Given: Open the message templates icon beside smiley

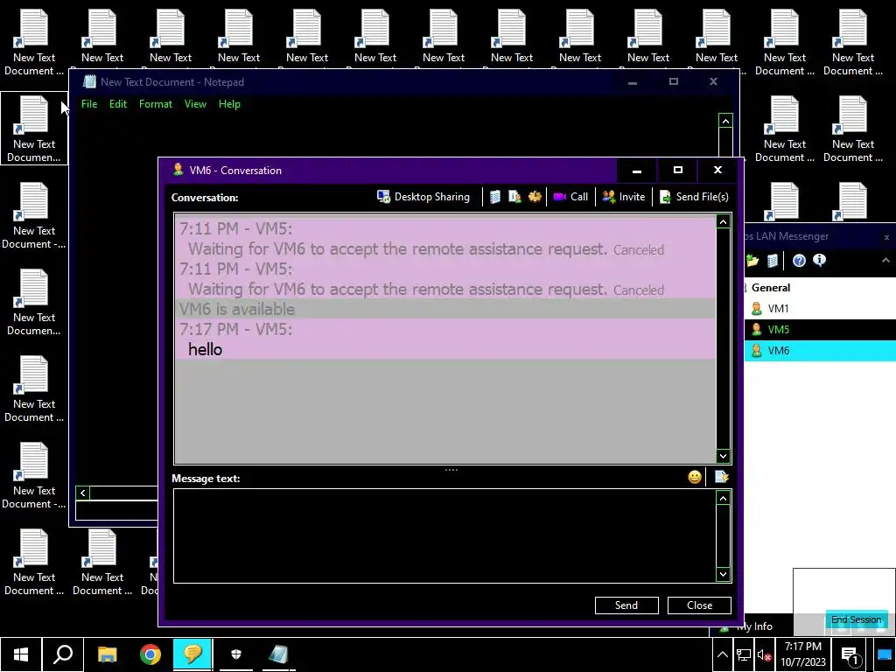Looking at the screenshot, I should (x=721, y=477).
